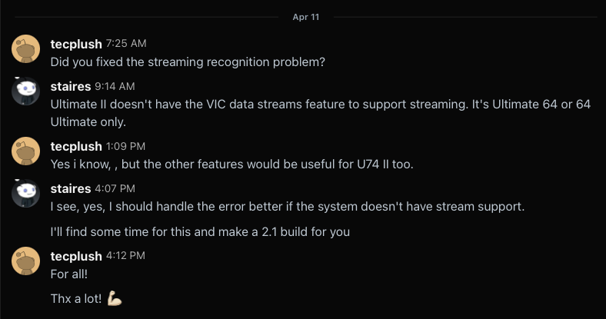Select the 4:12 PM timestamp
The image size is (606, 319).
point(125,255)
